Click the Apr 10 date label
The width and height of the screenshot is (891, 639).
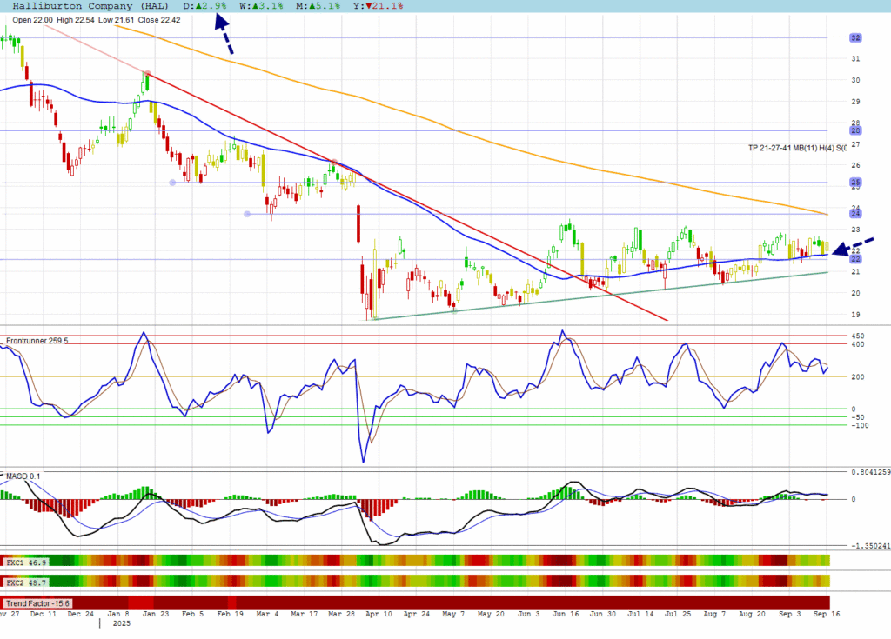coord(379,614)
